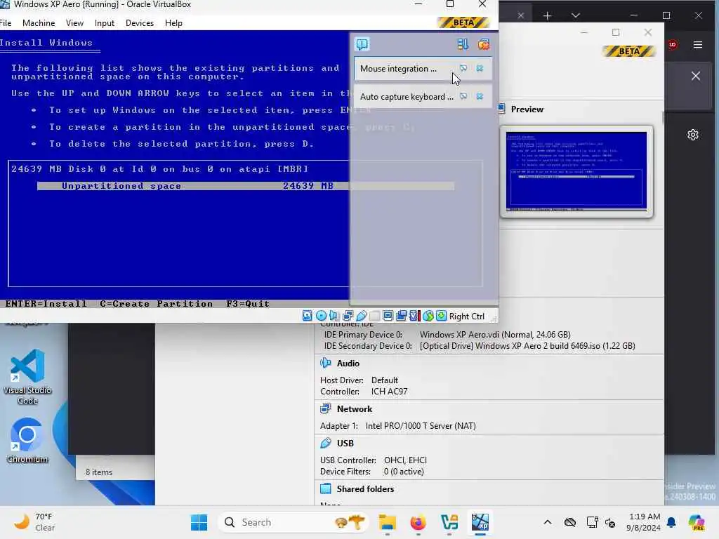
Task: Click the BETA badge in the VM window
Action: click(x=463, y=22)
